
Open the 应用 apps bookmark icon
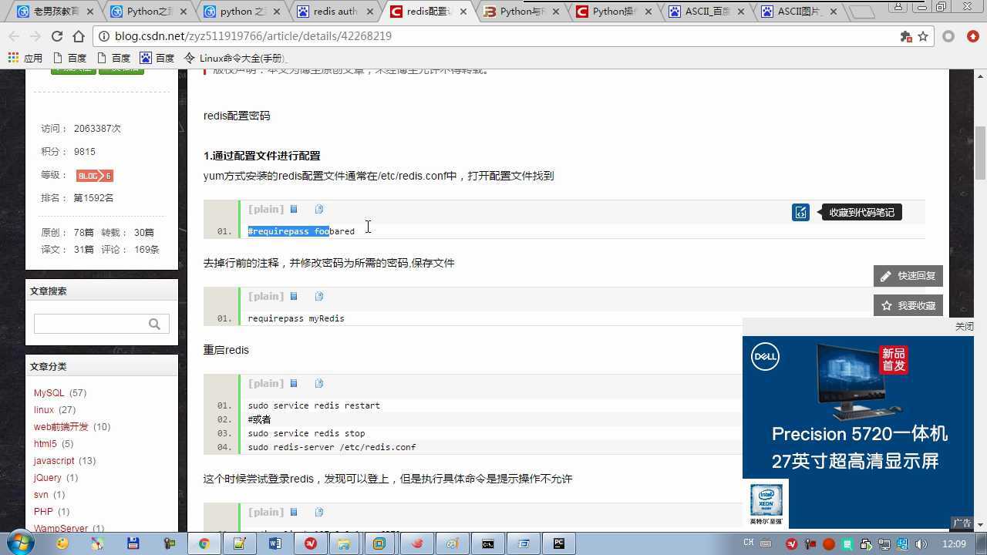point(25,58)
